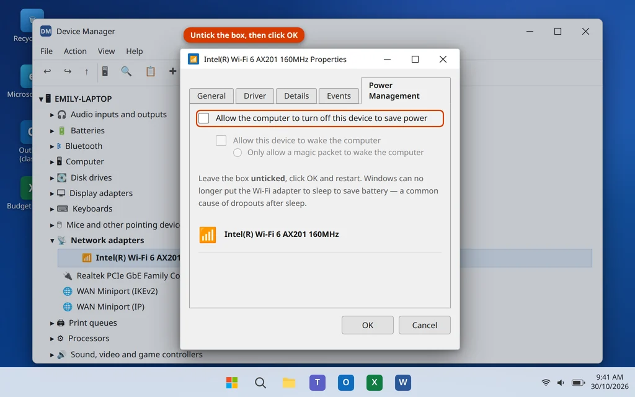
Task: Open taskbar Search
Action: coord(260,382)
